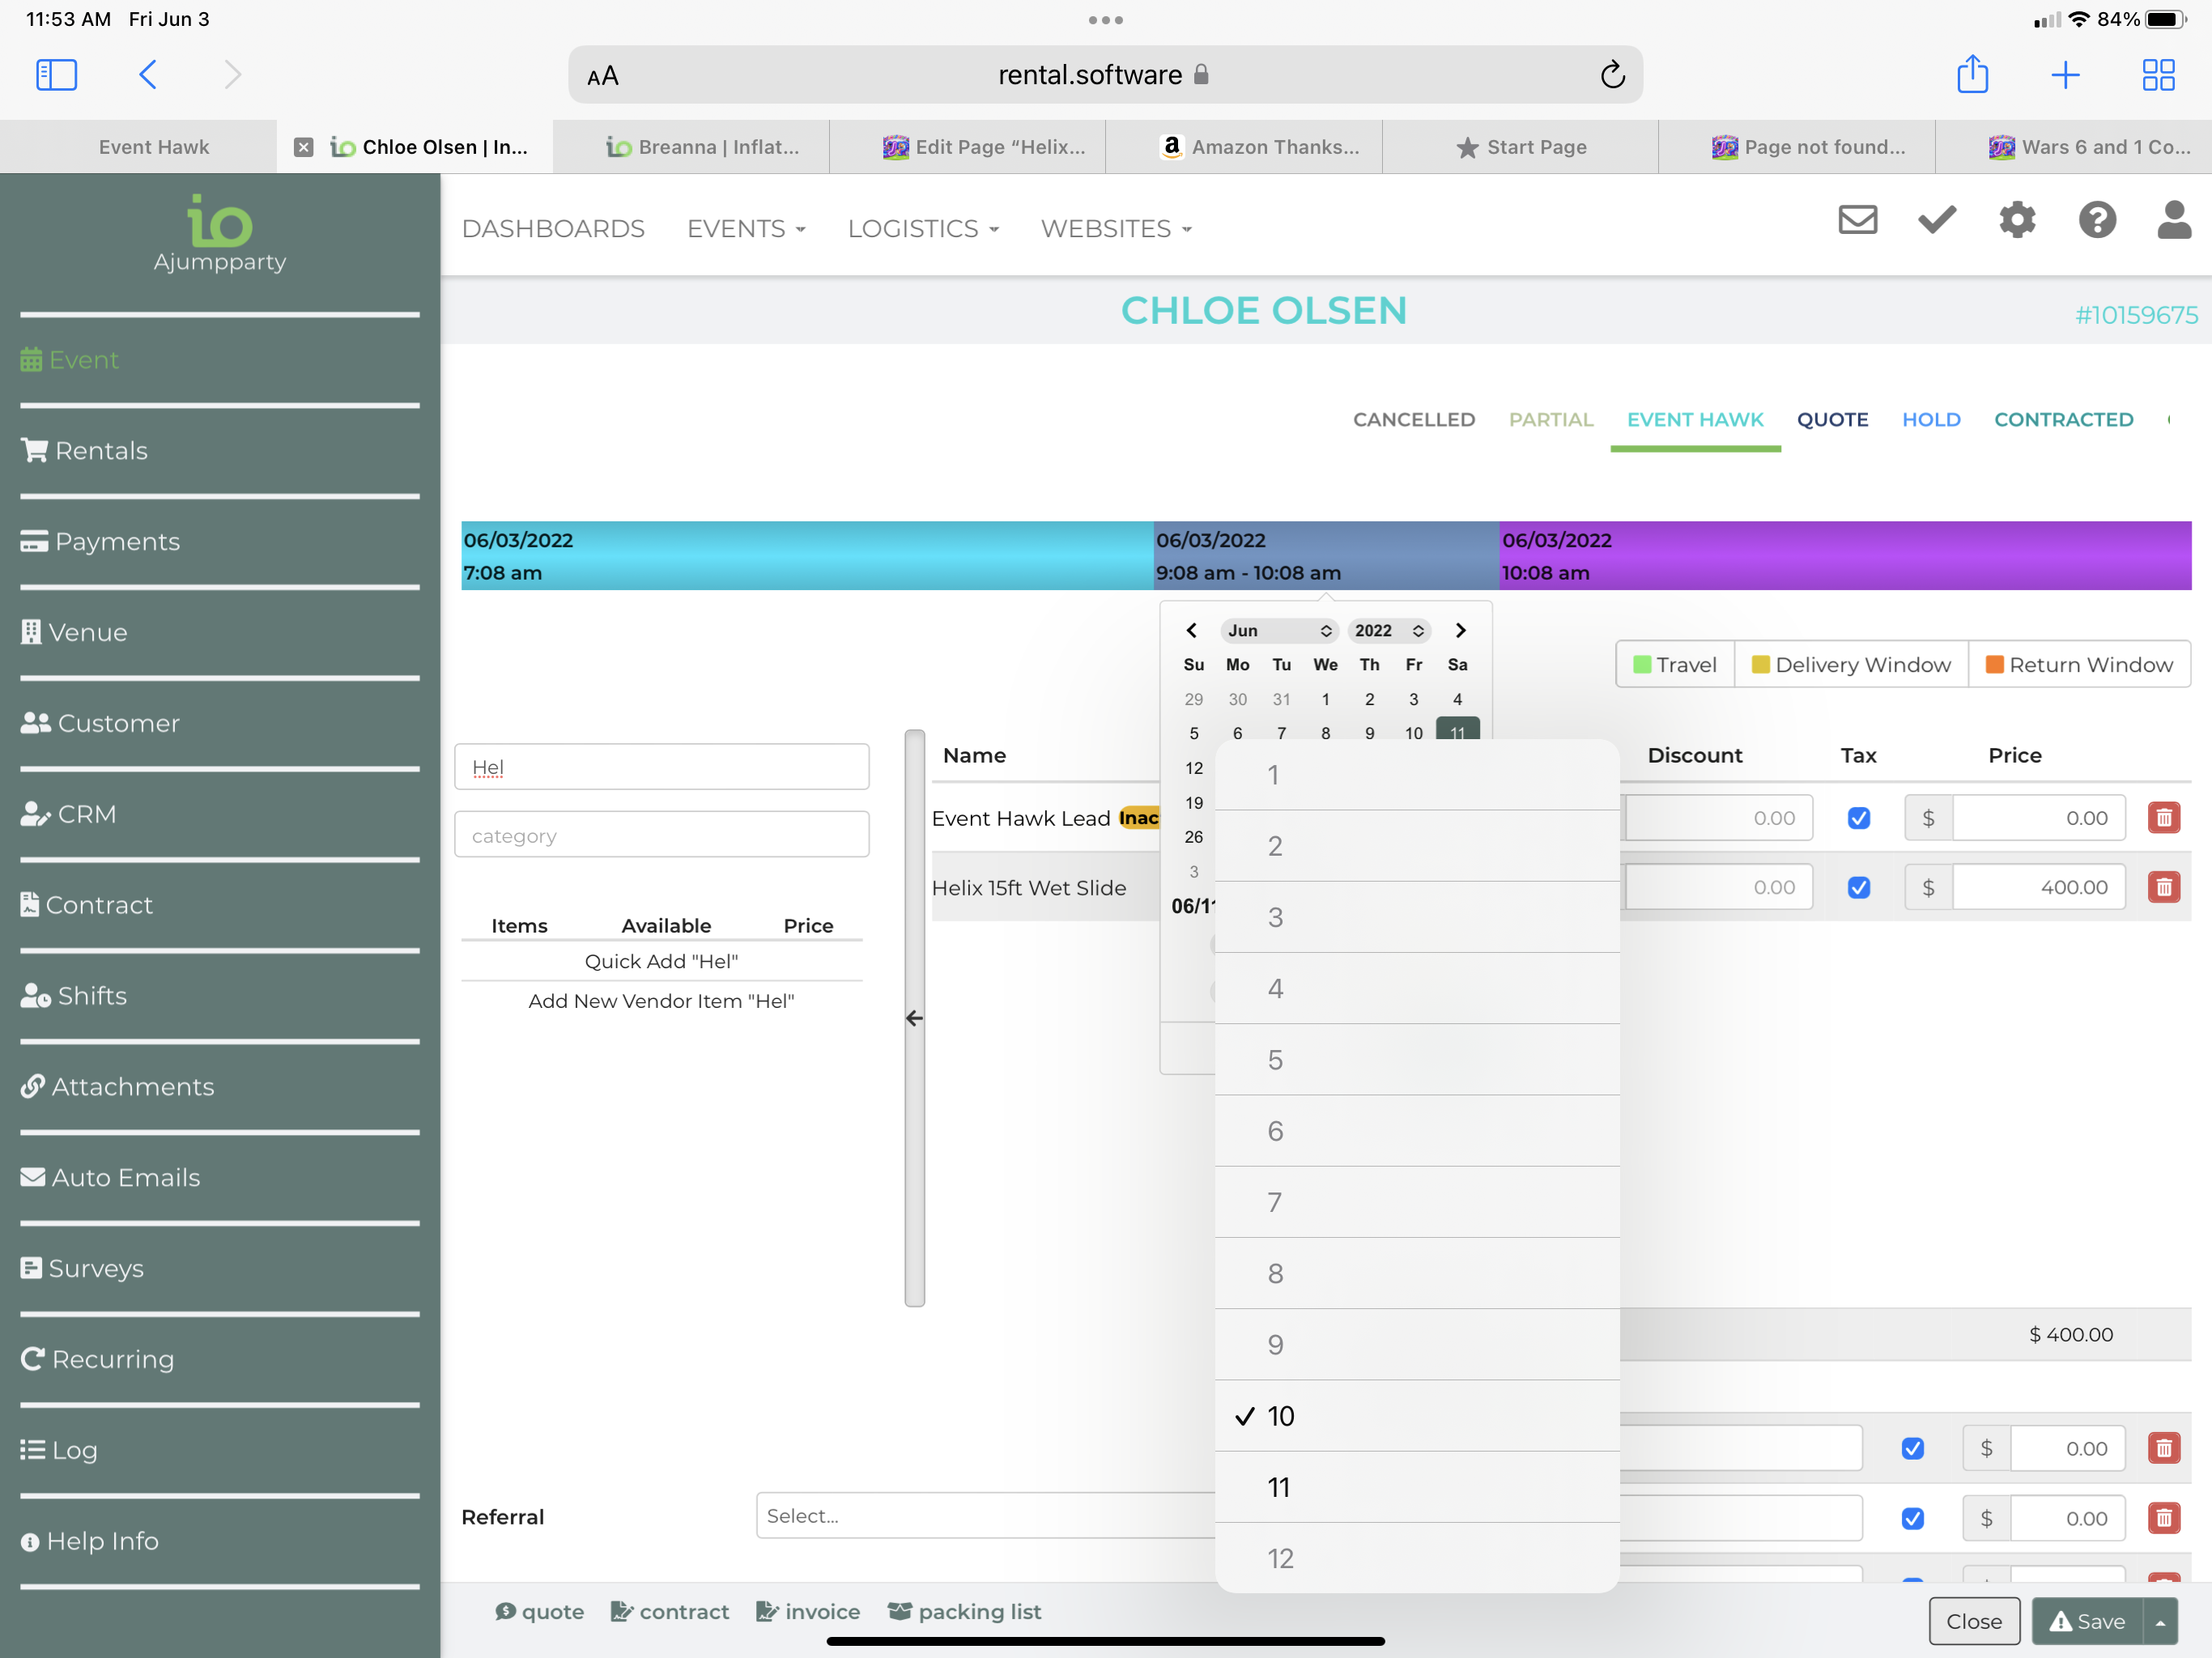This screenshot has height=1658, width=2212.
Task: Click the checkmark tasks icon
Action: click(x=1936, y=219)
